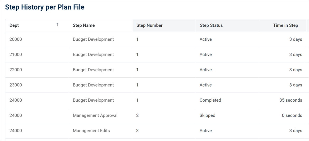Click Budget Development in the 20000 row

tap(93, 39)
